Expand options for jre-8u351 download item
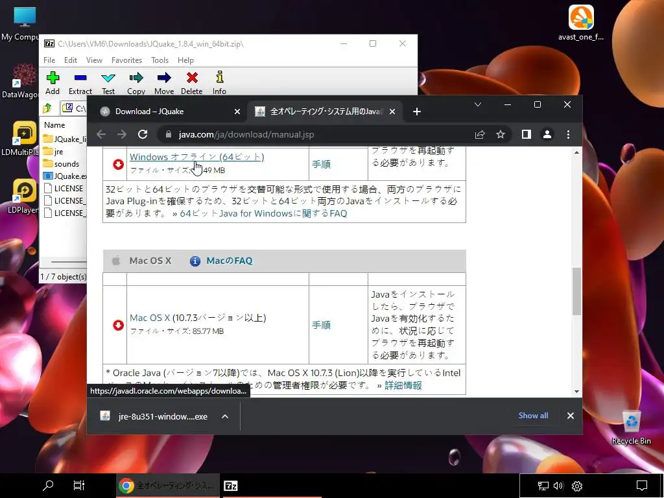Screen dimensions: 664x498 pos(225,416)
